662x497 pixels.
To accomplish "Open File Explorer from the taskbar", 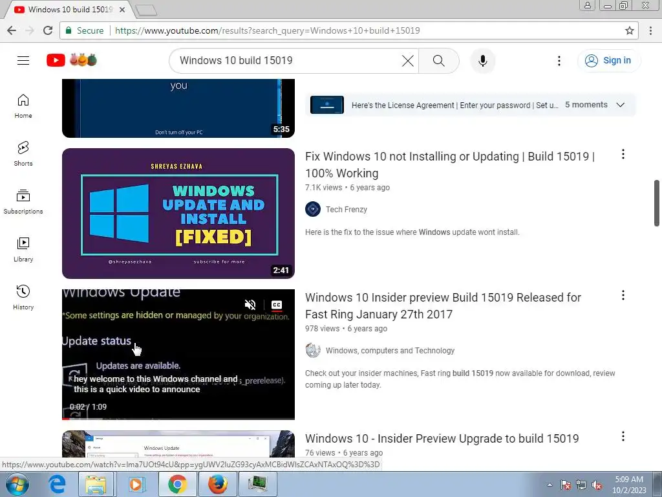I will tap(96, 484).
